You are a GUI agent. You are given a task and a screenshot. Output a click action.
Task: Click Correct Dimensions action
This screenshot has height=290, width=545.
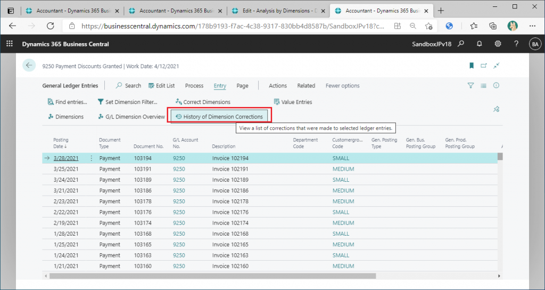(203, 102)
